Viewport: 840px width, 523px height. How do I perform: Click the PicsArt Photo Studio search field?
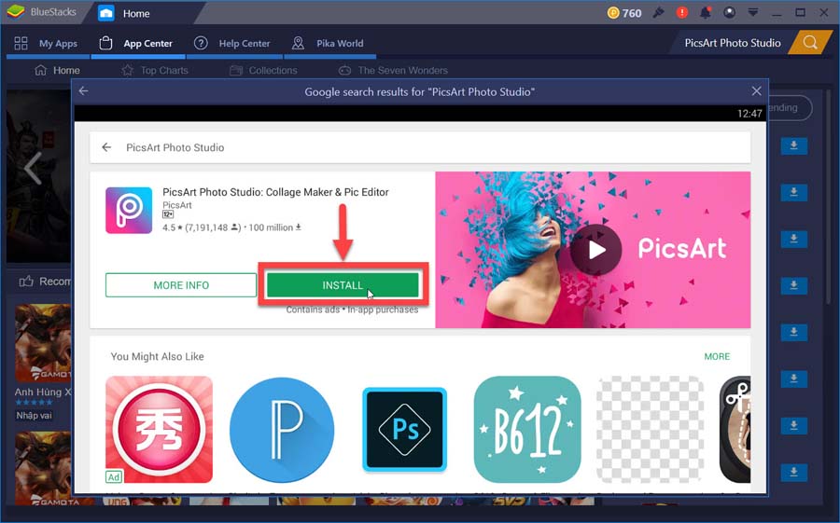click(x=732, y=43)
